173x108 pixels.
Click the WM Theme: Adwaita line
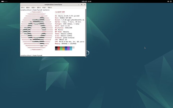coord(62,32)
